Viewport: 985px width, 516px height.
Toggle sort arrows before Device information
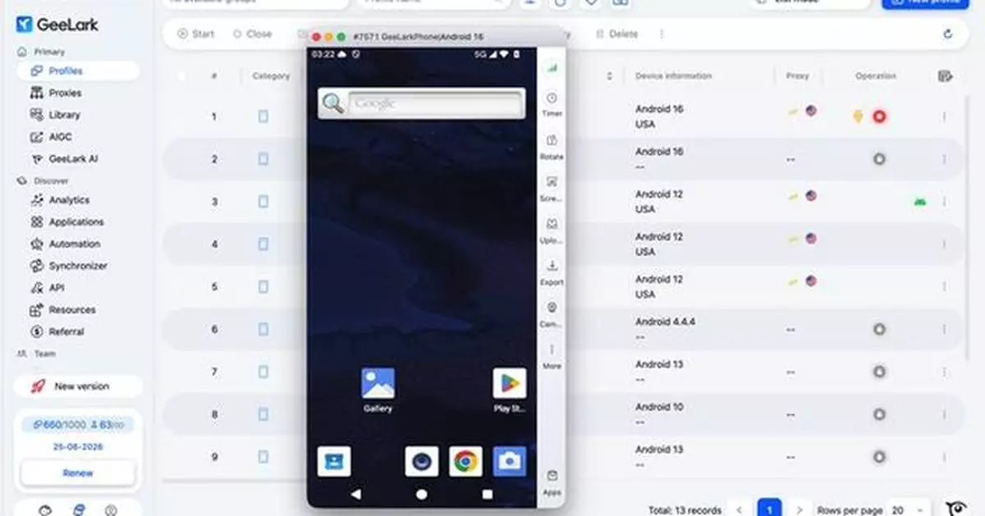click(610, 75)
